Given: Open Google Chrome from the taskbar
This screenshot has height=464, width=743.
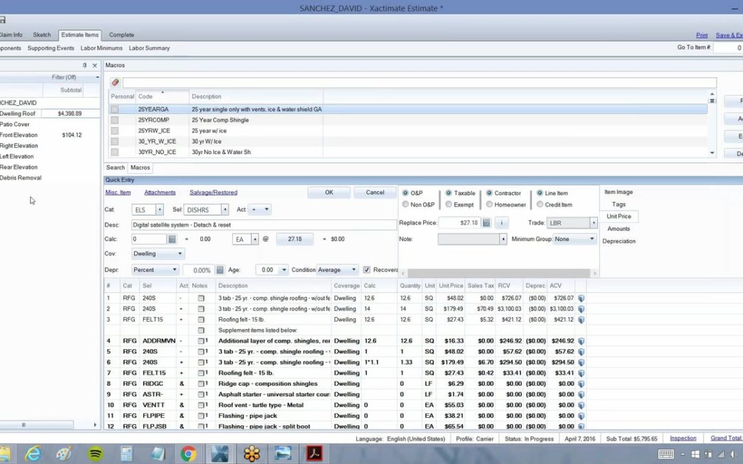Looking at the screenshot, I should click(x=189, y=454).
